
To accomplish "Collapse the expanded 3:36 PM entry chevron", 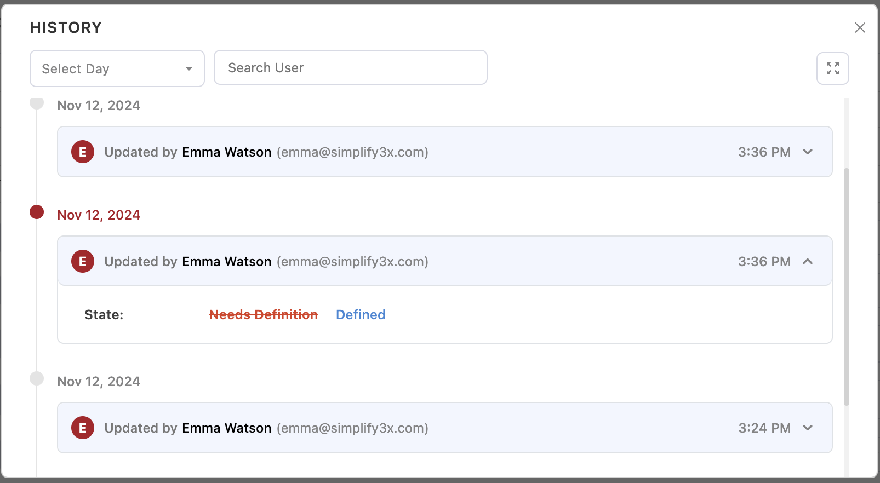I will [x=807, y=262].
